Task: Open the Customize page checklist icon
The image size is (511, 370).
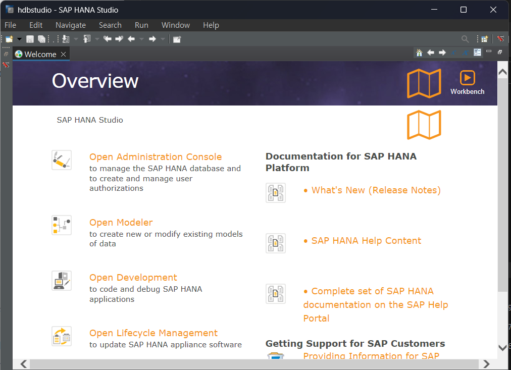Action: 478,52
